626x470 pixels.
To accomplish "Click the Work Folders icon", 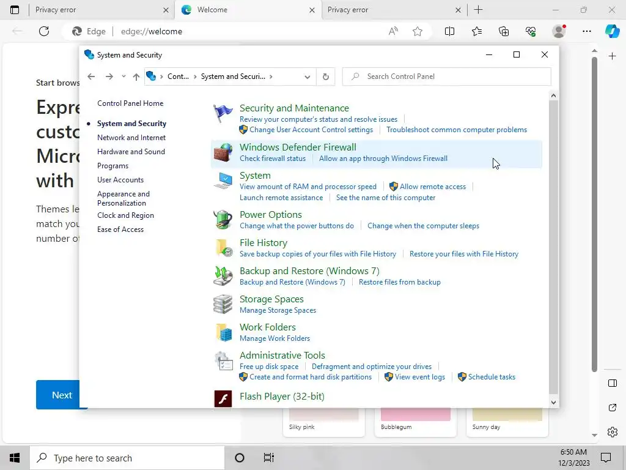I will 224,332.
